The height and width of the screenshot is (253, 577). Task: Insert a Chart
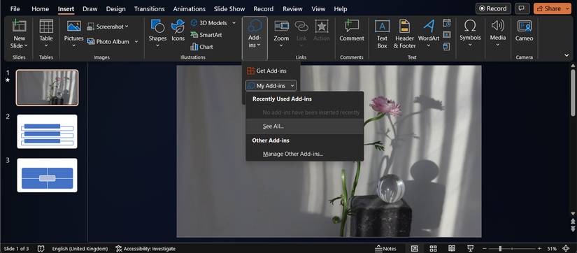tap(201, 47)
